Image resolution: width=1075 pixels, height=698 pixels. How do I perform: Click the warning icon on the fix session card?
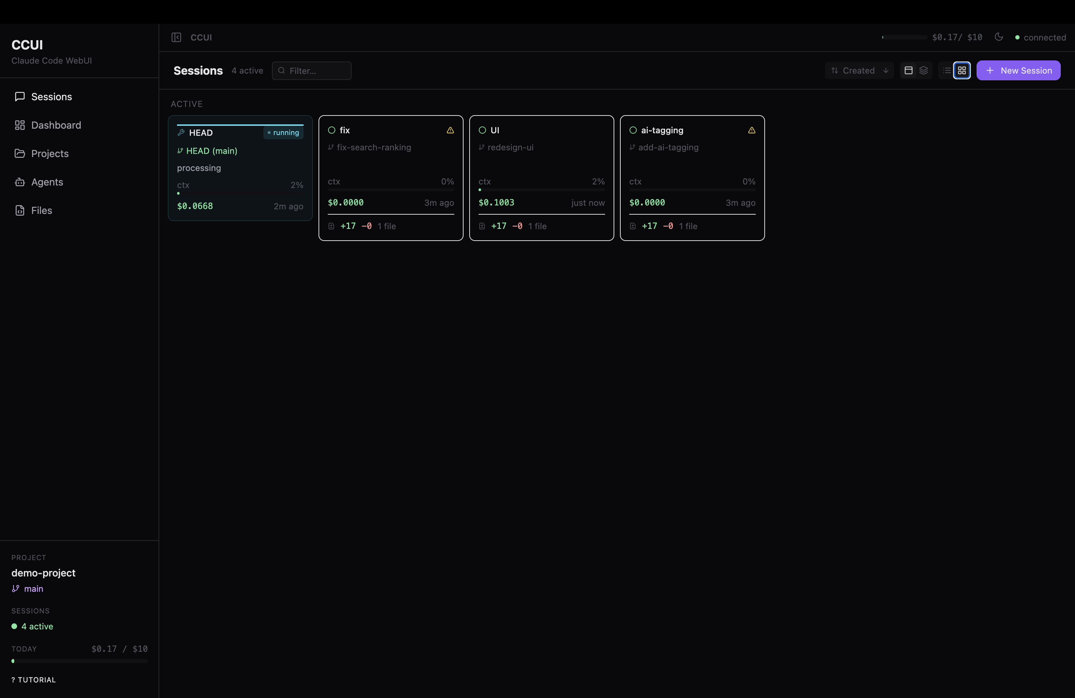click(x=450, y=130)
